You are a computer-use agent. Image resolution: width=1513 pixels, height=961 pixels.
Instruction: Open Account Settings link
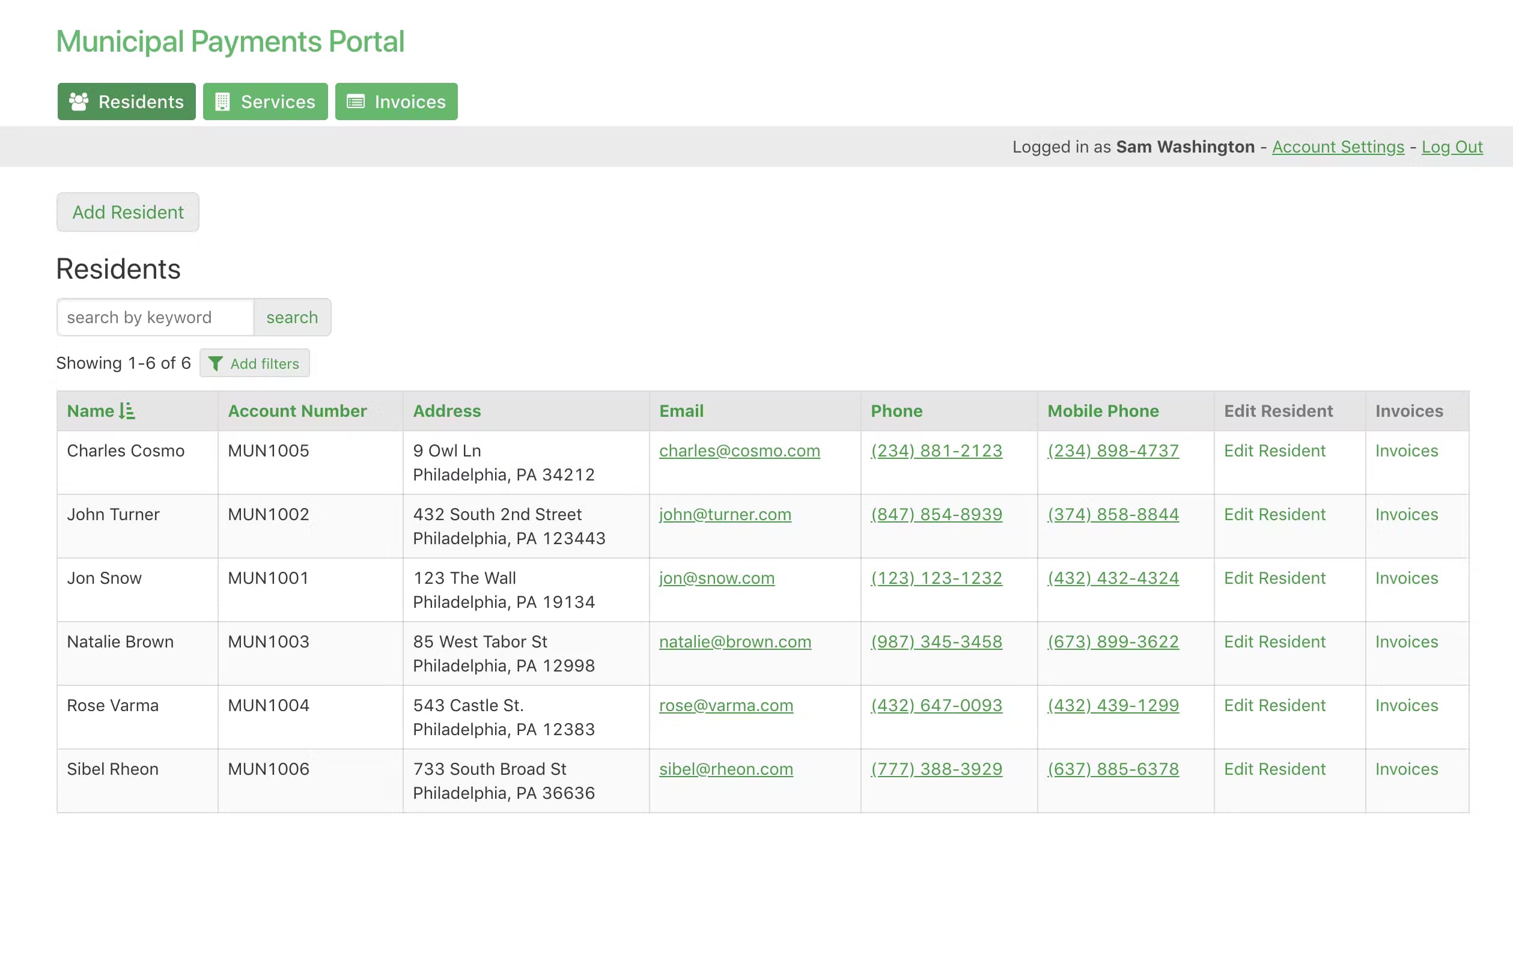point(1338,147)
